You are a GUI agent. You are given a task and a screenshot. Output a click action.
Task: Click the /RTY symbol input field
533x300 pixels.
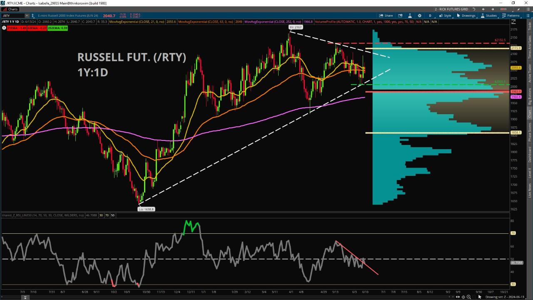(13, 15)
